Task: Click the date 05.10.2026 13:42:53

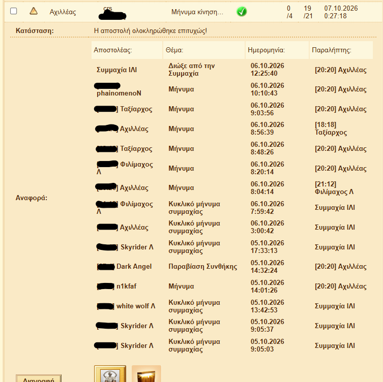Action: 267,306
